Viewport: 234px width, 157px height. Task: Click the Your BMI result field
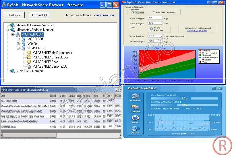[x=155, y=36]
